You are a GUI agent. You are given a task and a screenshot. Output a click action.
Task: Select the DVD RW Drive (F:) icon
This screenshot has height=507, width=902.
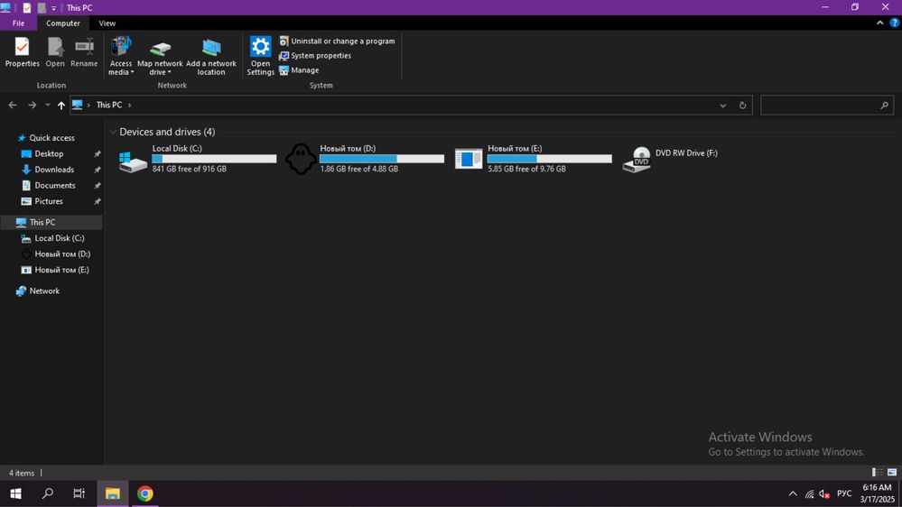point(637,160)
